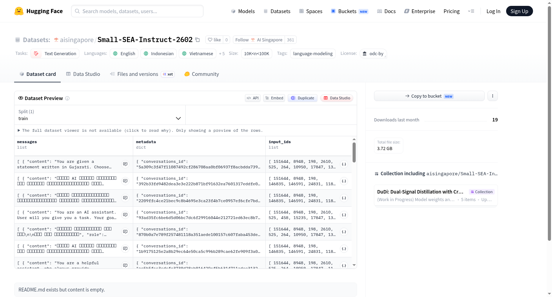Viewport: 552px width, 297px height.
Task: Open the Split train dropdown
Action: [100, 115]
